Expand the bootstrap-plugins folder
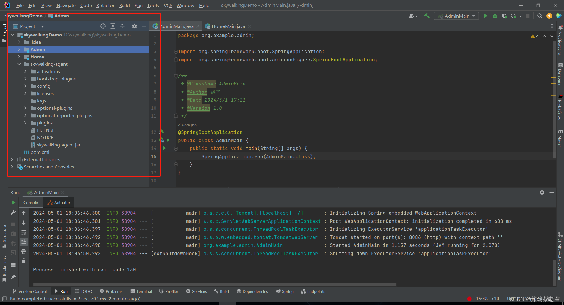Screen dimensions: 564x305 pos(25,79)
